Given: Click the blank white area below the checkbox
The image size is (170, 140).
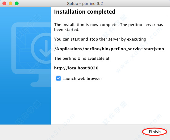Looking at the screenshot, I should pos(110,102).
